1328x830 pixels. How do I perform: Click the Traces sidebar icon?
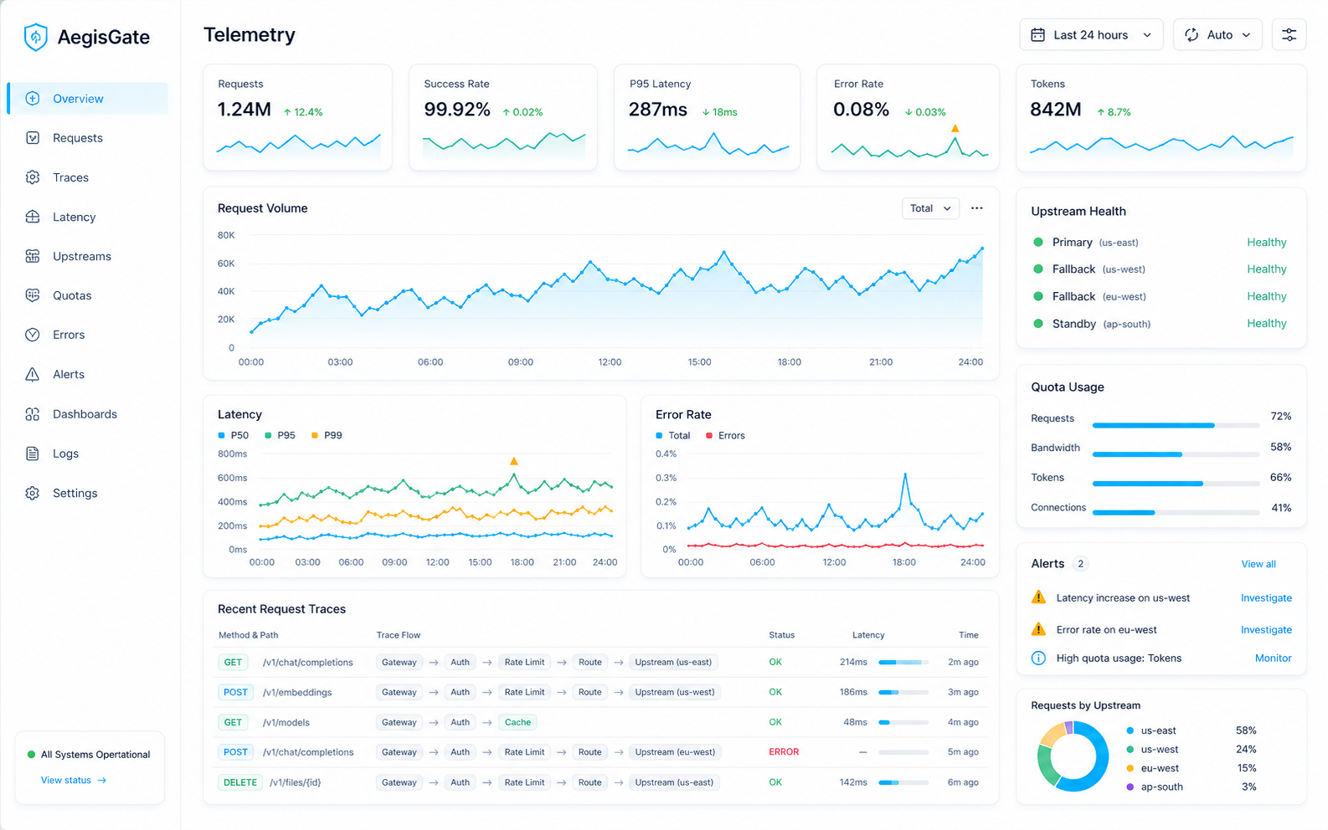click(x=33, y=177)
